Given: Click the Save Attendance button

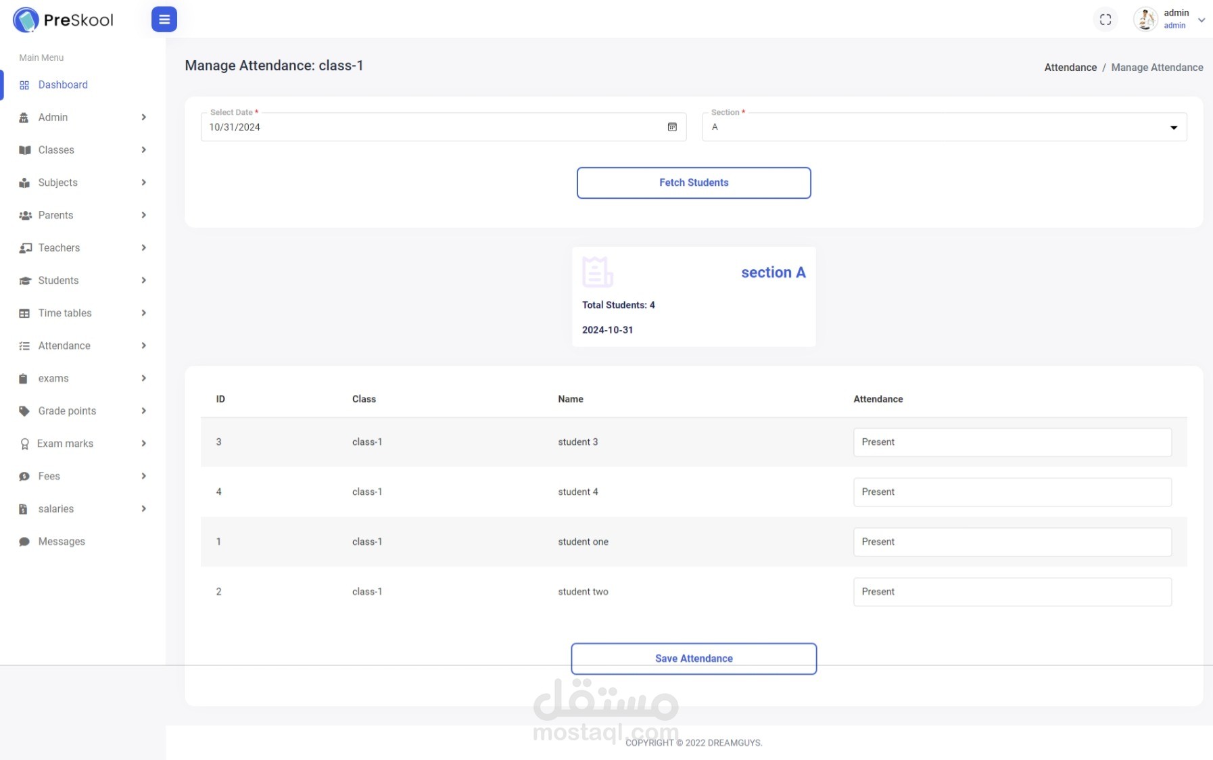Looking at the screenshot, I should pyautogui.click(x=693, y=658).
